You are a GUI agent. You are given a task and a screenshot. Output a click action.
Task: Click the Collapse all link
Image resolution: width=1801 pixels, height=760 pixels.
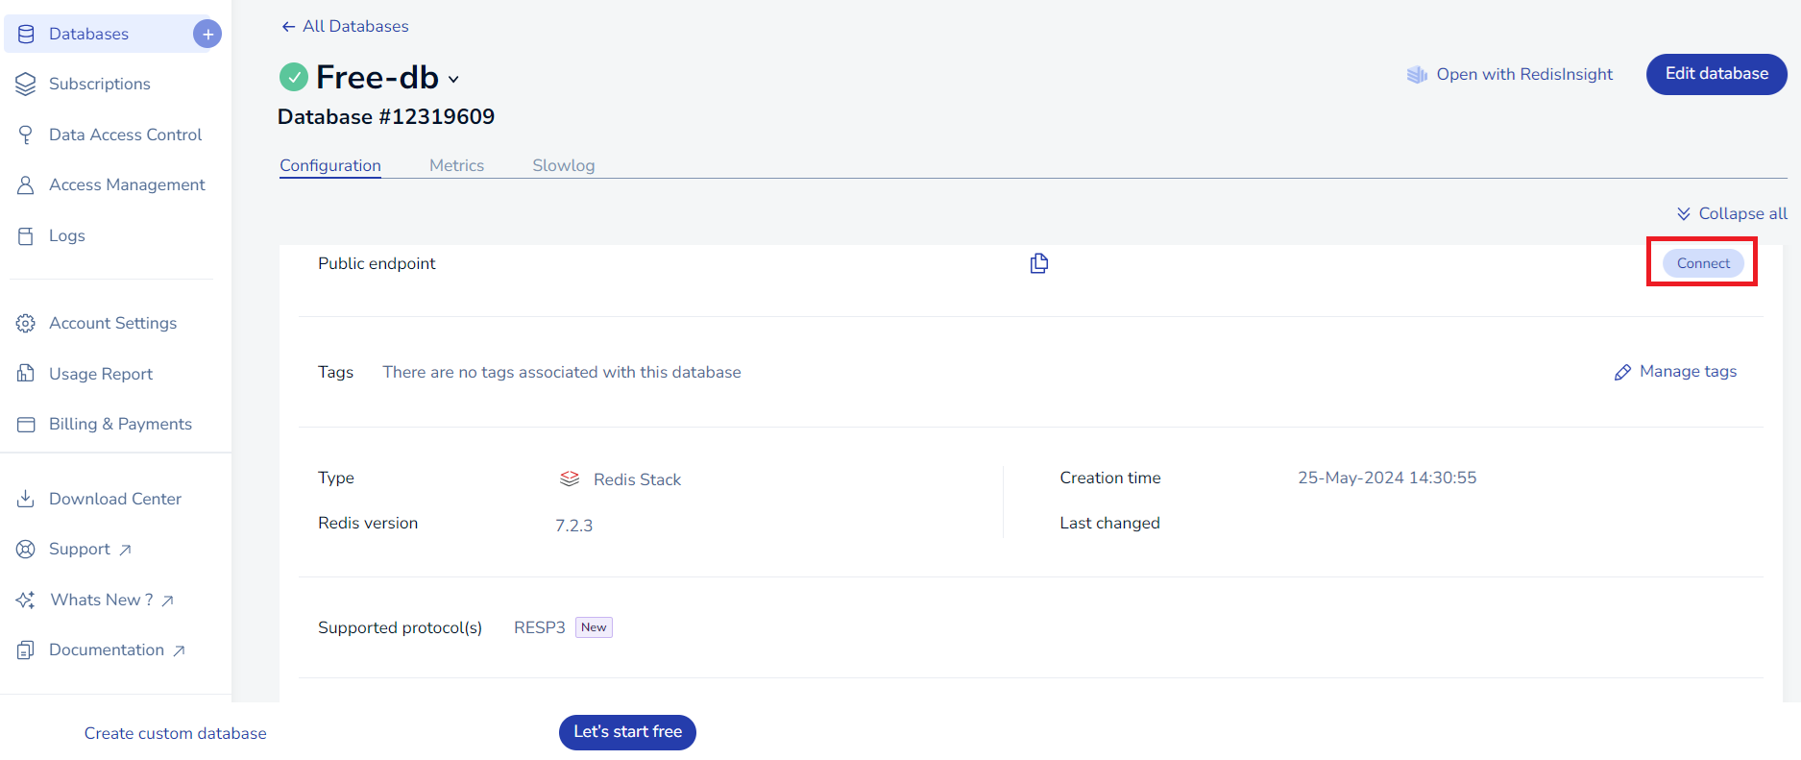point(1742,213)
